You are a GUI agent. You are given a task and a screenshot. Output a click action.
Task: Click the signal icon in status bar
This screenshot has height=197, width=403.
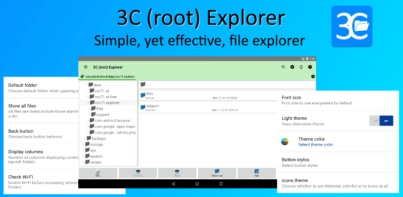point(303,59)
